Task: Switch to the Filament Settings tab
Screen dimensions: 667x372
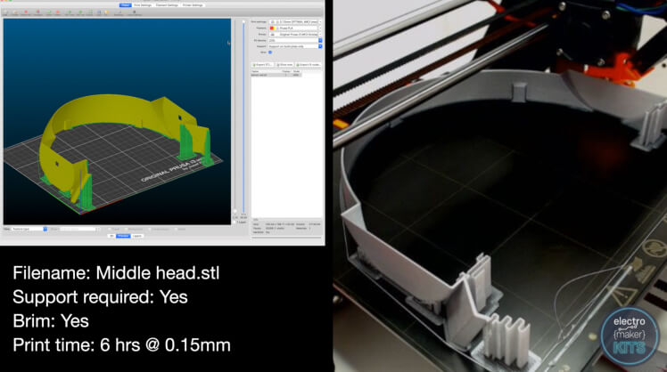Action: 167,4
